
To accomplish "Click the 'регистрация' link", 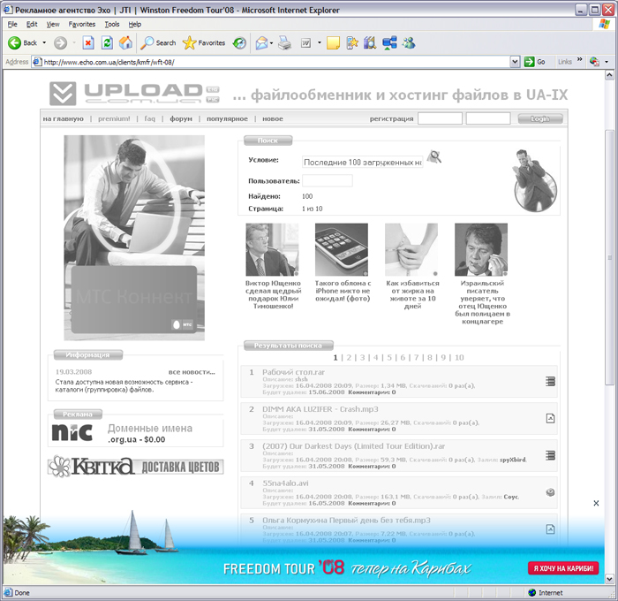I will coord(391,118).
